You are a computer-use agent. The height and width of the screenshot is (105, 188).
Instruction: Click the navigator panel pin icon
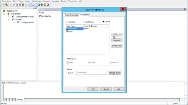pyautogui.click(x=34, y=8)
